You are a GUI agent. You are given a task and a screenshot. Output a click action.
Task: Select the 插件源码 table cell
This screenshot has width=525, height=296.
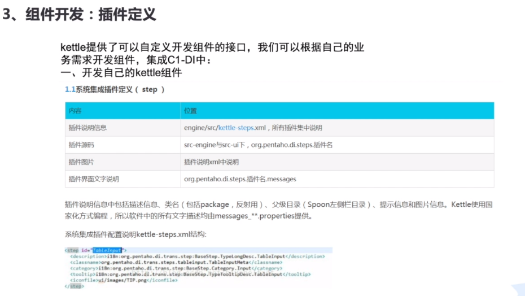pyautogui.click(x=123, y=145)
